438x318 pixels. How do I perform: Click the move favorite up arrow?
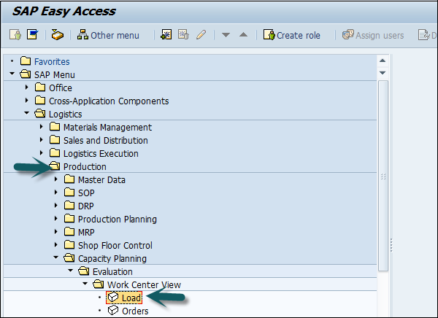click(x=244, y=35)
